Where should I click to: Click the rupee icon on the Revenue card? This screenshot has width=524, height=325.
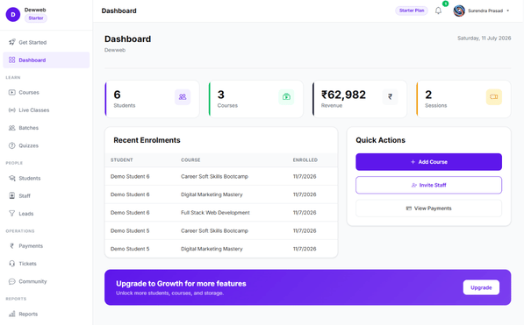[x=390, y=96]
